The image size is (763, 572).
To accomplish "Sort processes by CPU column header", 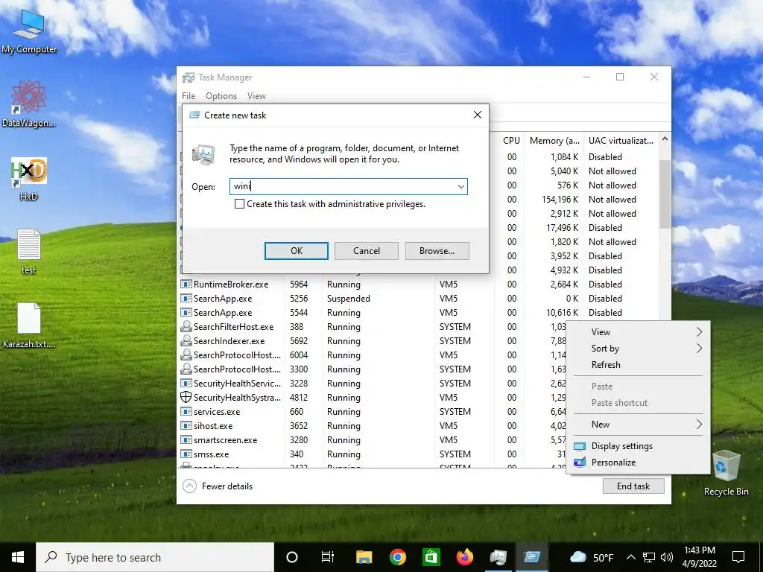I will (x=511, y=141).
